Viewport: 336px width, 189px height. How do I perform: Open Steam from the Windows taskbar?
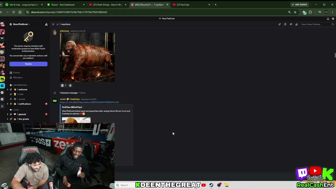tap(211, 185)
